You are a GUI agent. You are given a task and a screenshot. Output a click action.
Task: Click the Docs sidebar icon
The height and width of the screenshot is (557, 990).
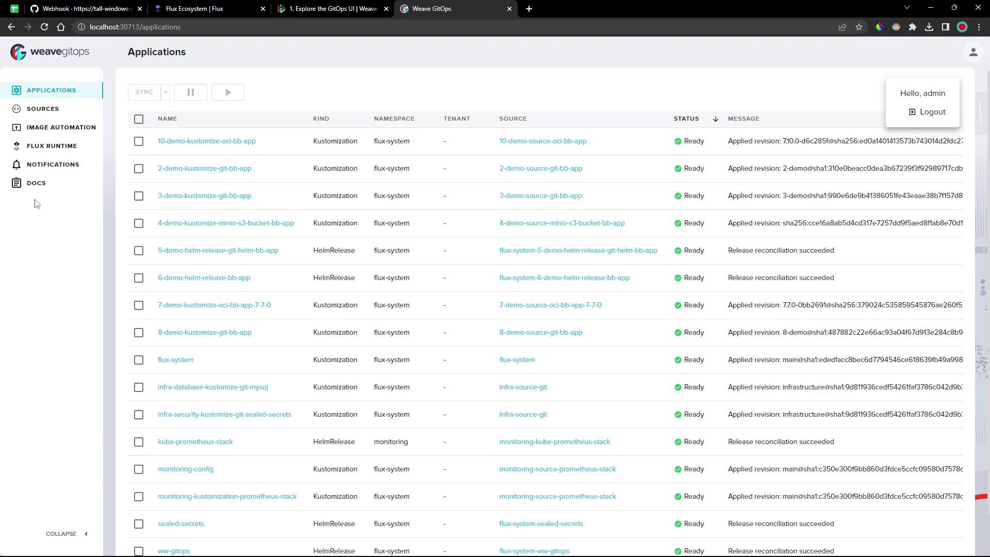click(x=16, y=183)
